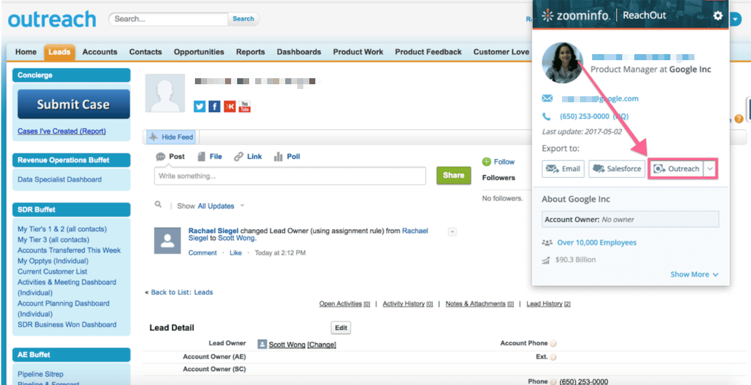Open Accounts Transferred This Week link
The width and height of the screenshot is (751, 385).
(x=69, y=250)
